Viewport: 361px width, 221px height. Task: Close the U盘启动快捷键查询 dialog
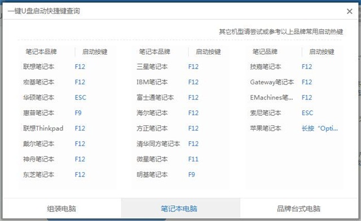point(349,11)
